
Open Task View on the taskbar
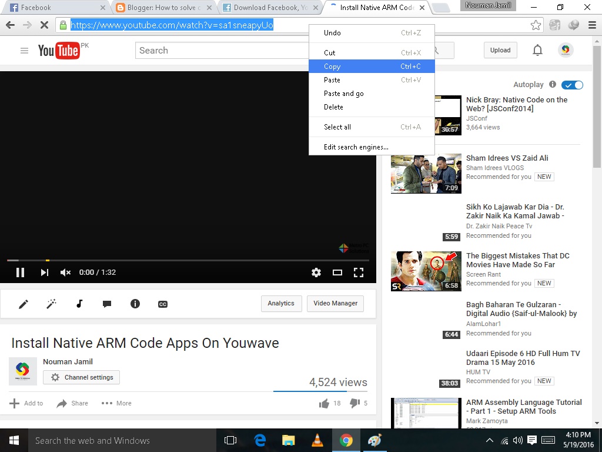(x=230, y=440)
